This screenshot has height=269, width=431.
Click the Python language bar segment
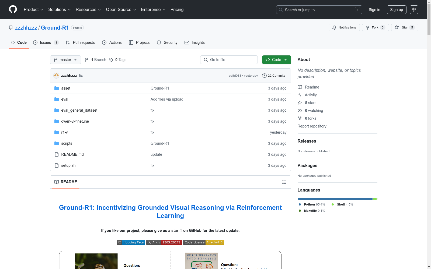click(335, 199)
